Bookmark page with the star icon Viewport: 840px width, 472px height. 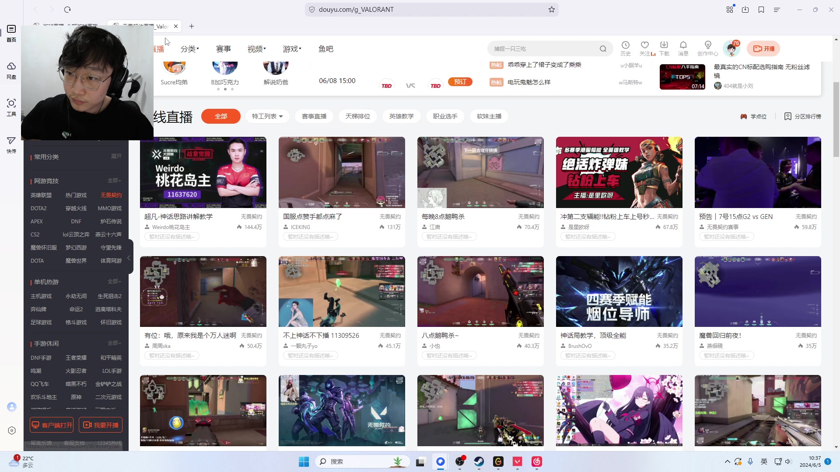552,10
